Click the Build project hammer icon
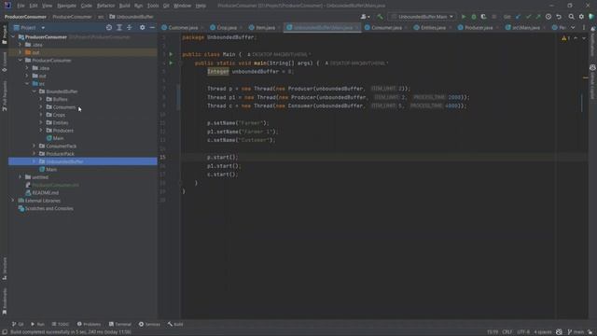This screenshot has height=336, width=597. point(380,17)
